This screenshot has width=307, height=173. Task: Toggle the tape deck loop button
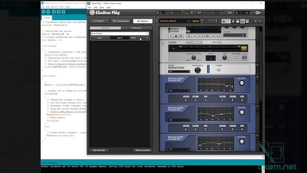point(207,37)
